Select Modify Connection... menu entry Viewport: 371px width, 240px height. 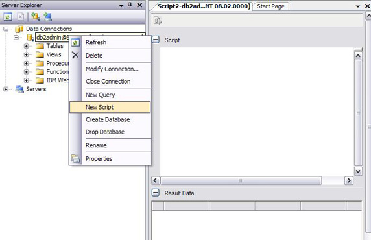pos(110,69)
